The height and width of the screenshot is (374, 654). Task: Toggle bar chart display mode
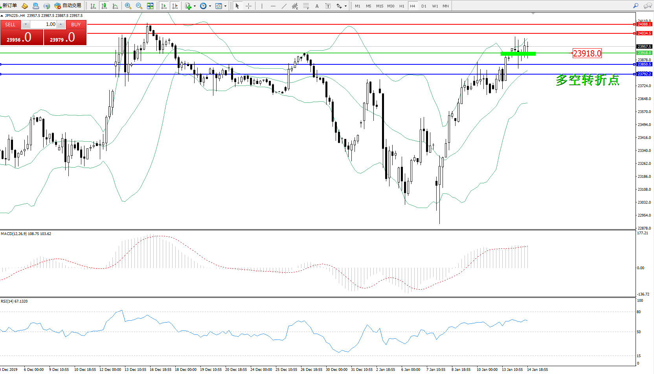point(93,6)
